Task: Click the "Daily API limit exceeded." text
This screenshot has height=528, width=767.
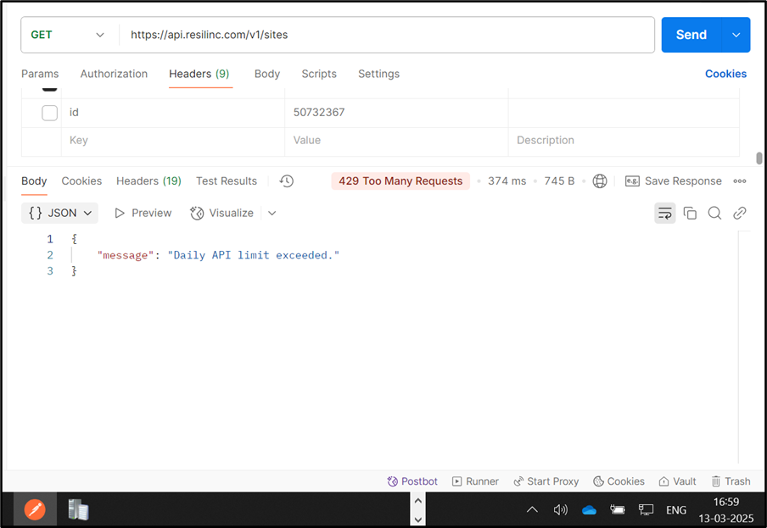Action: (254, 255)
